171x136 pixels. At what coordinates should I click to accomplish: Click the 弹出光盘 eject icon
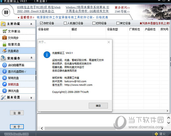coord(4,91)
